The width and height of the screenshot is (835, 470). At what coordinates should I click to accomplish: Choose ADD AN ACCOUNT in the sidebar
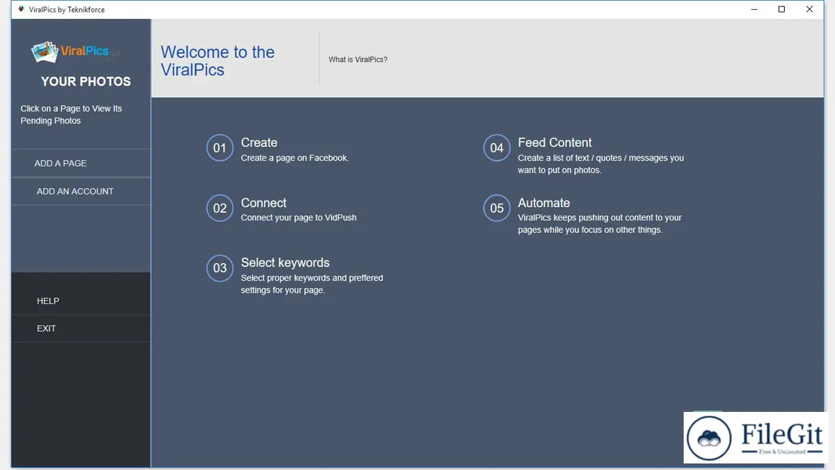[81, 191]
